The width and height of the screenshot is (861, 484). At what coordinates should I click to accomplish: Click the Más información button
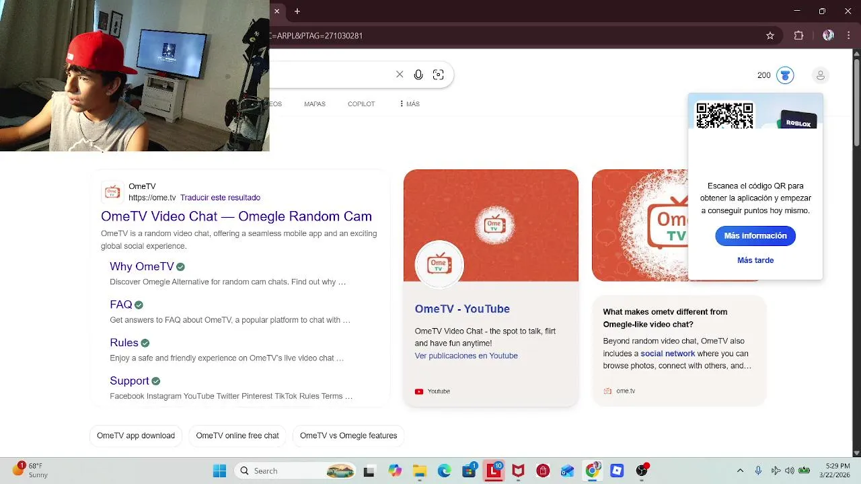[x=755, y=236]
